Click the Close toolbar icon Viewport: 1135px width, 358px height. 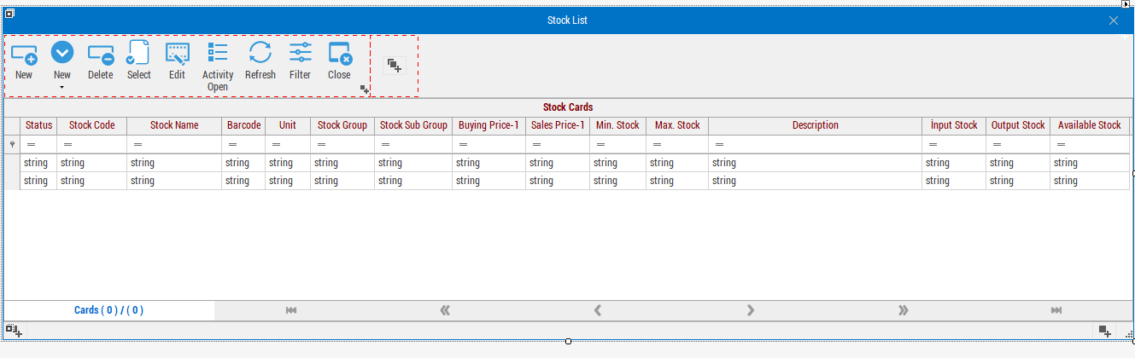pos(340,55)
